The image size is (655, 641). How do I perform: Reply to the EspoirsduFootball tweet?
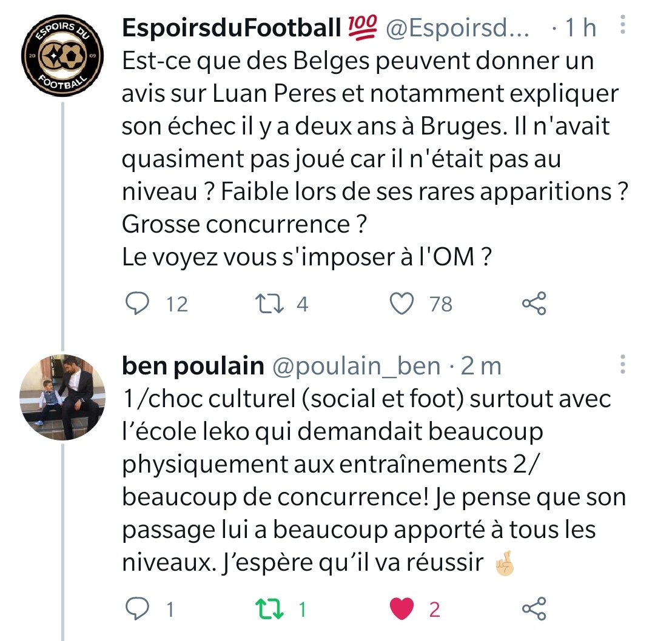(x=137, y=304)
